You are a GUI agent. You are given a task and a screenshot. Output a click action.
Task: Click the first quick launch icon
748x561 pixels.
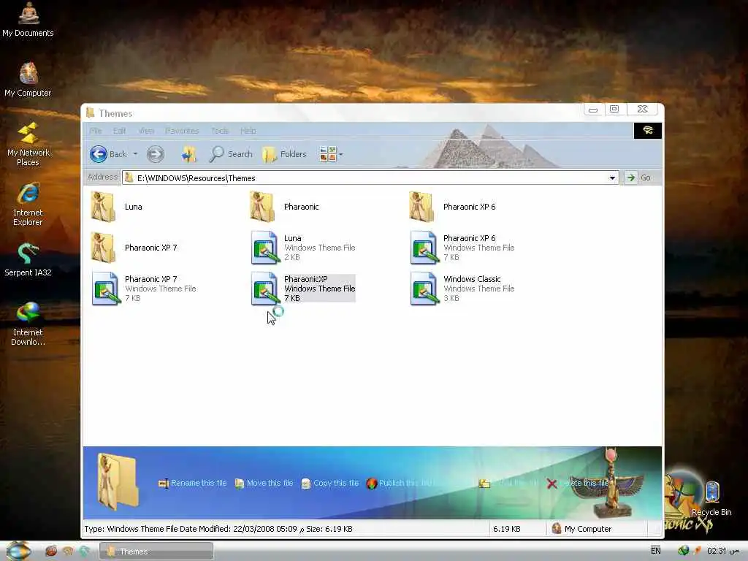(x=51, y=551)
